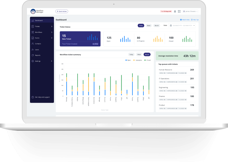Screen dimensions: 228x162
Task: Select Dashboard in the sidebar
Action: [x=39, y=20]
